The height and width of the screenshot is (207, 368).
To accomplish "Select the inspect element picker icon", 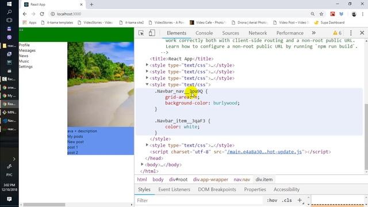I will [x=141, y=33].
